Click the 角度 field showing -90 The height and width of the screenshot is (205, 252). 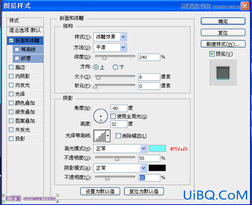tap(119, 108)
